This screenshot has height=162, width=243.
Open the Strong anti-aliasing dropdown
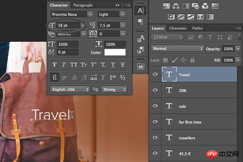[114, 89]
